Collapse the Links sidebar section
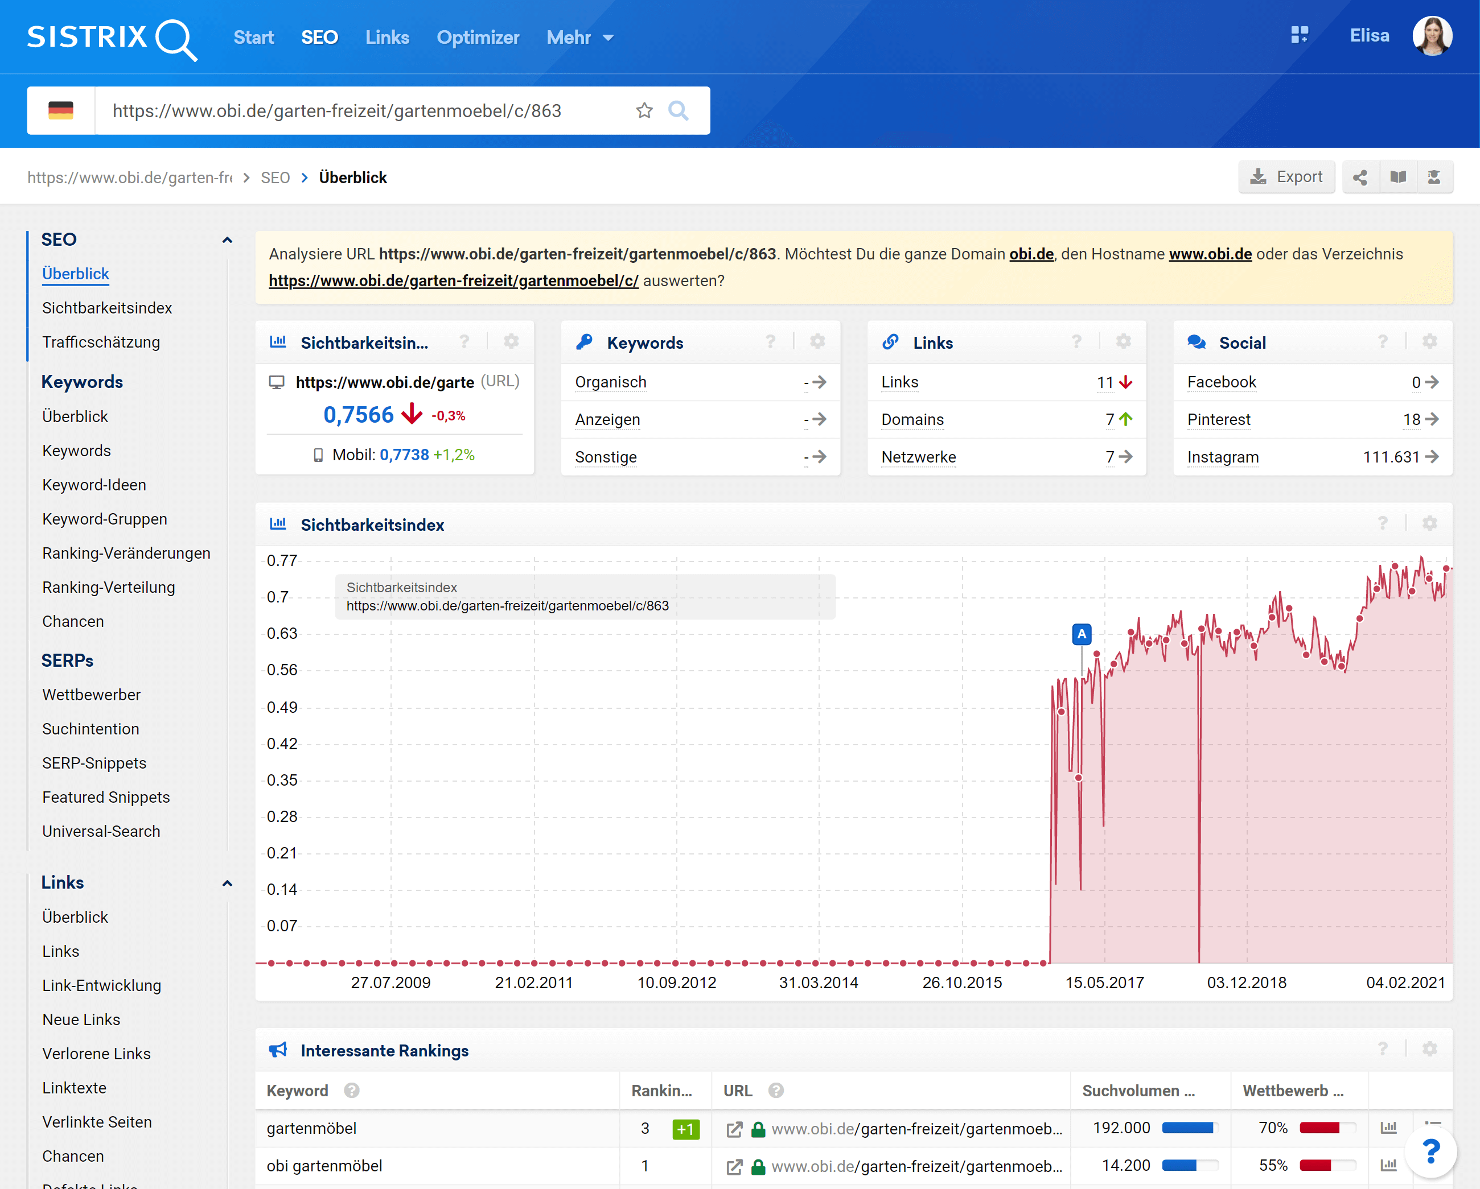This screenshot has height=1189, width=1480. [227, 883]
